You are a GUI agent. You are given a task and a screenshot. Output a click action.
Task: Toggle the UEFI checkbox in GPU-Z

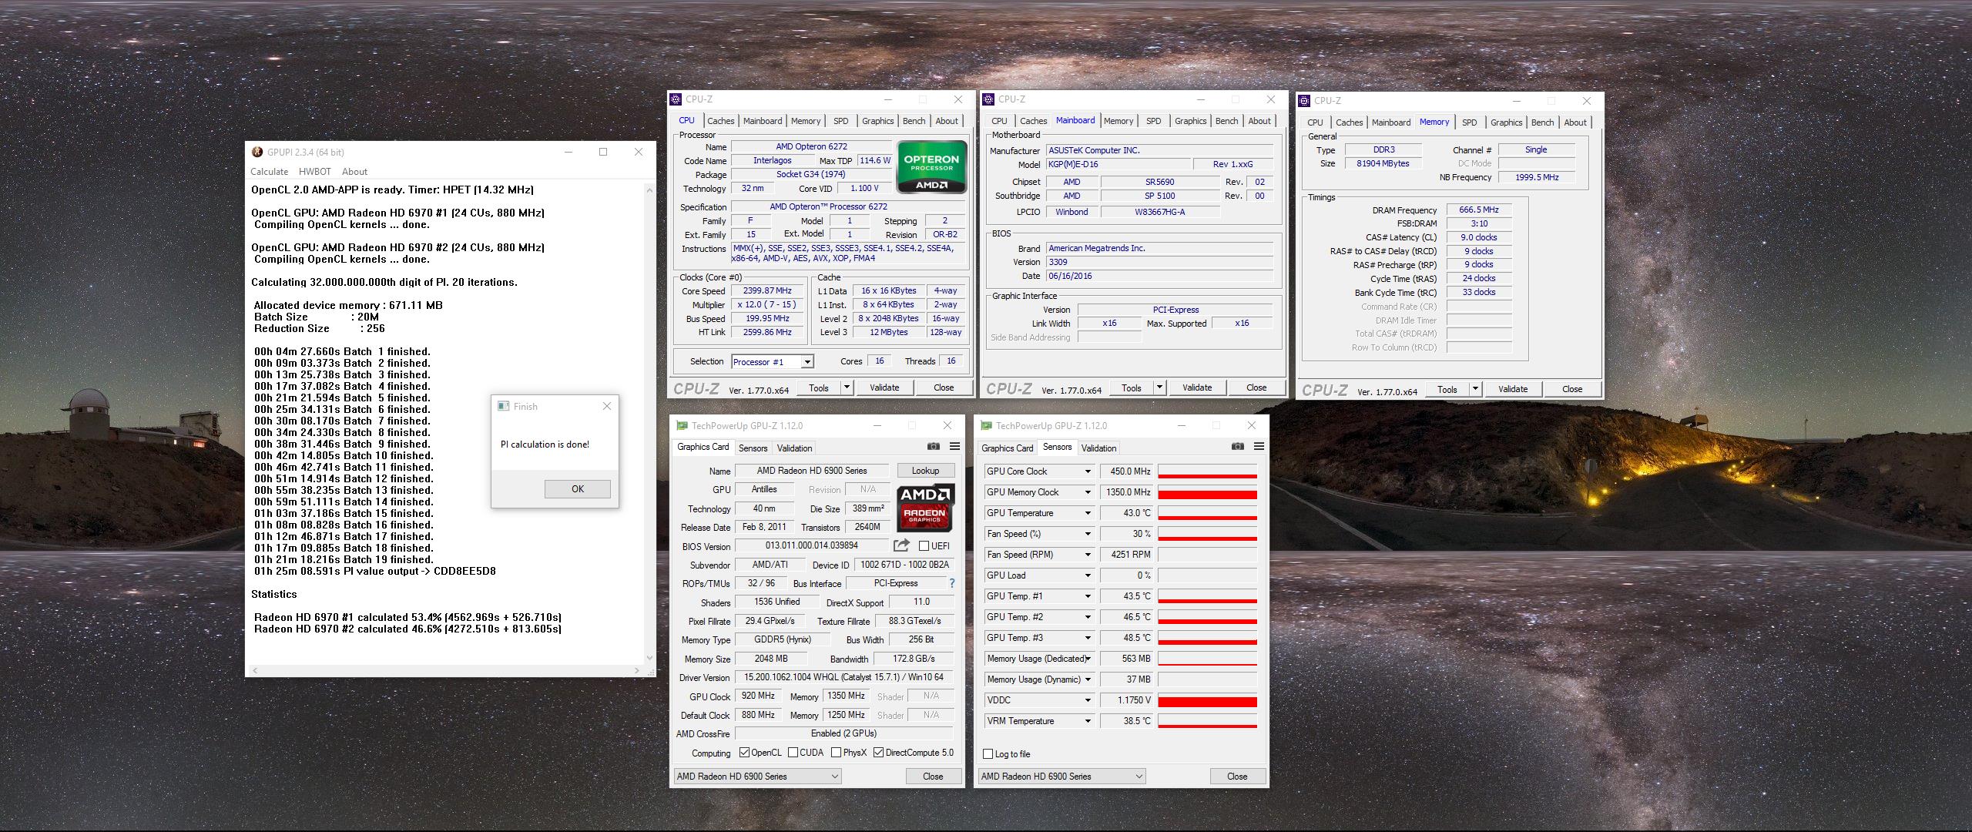point(924,546)
